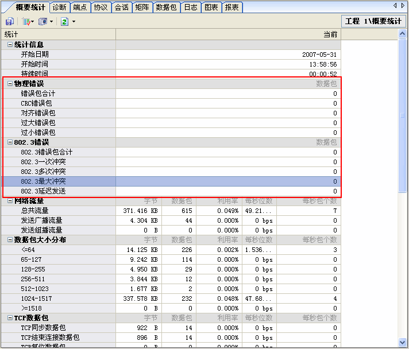Collapse the 统计信息 section

(x=10, y=45)
